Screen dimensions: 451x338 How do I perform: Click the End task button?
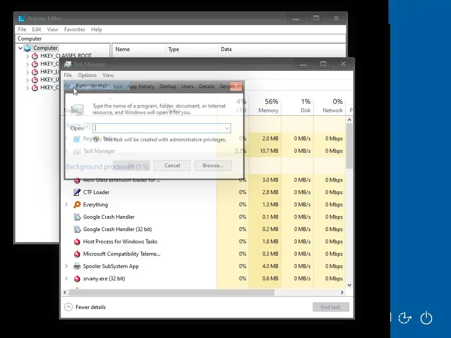click(x=331, y=307)
